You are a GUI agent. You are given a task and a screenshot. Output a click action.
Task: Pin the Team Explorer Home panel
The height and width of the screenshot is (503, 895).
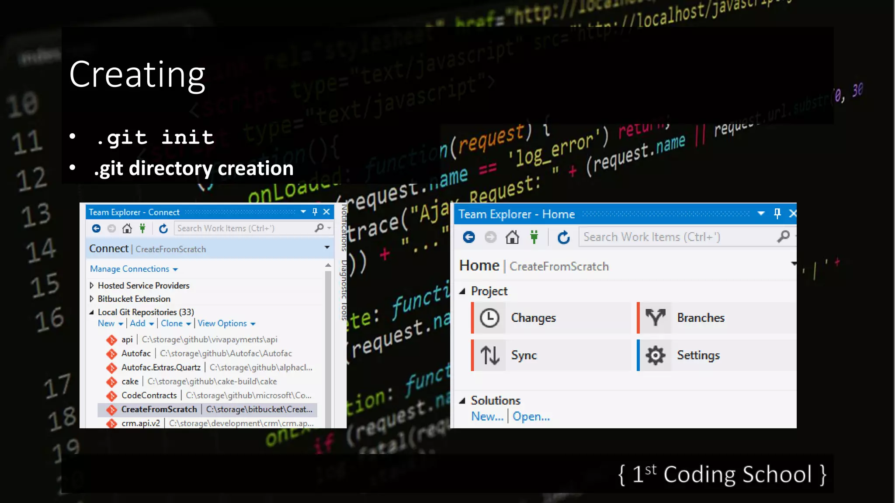tap(777, 214)
